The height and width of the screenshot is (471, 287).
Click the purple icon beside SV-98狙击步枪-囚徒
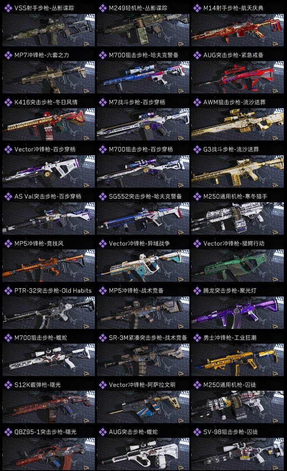coord(197,432)
